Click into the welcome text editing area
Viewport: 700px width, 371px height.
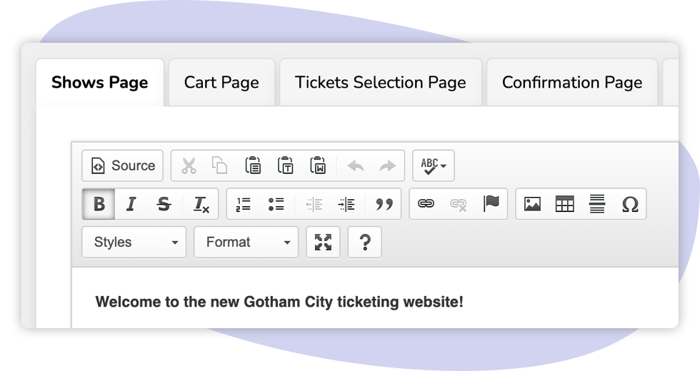click(279, 302)
